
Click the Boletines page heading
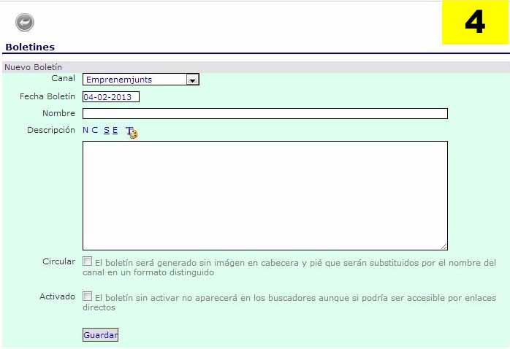click(x=30, y=47)
